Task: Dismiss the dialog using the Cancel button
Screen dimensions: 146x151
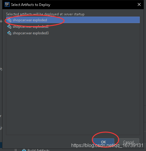Action: tap(128, 142)
